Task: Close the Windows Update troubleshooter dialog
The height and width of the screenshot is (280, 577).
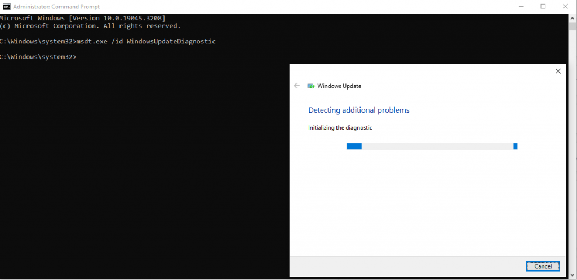Action: click(x=558, y=72)
